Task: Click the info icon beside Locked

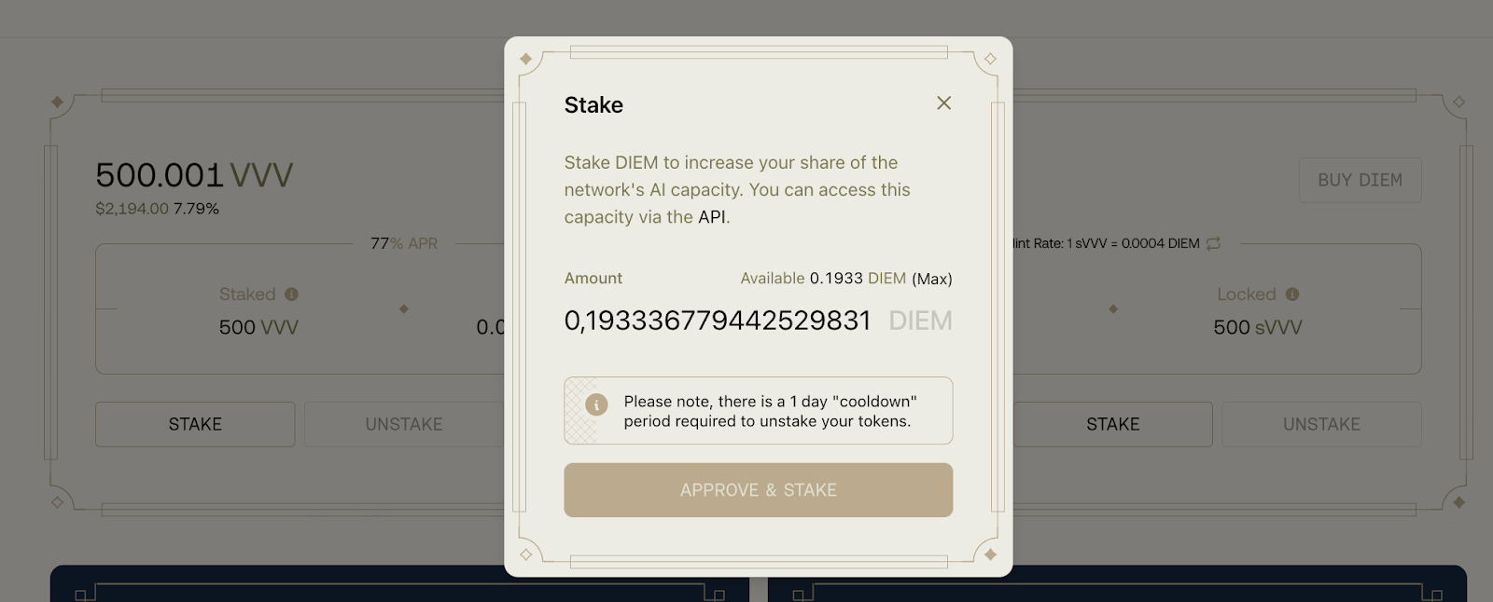Action: [x=1292, y=294]
